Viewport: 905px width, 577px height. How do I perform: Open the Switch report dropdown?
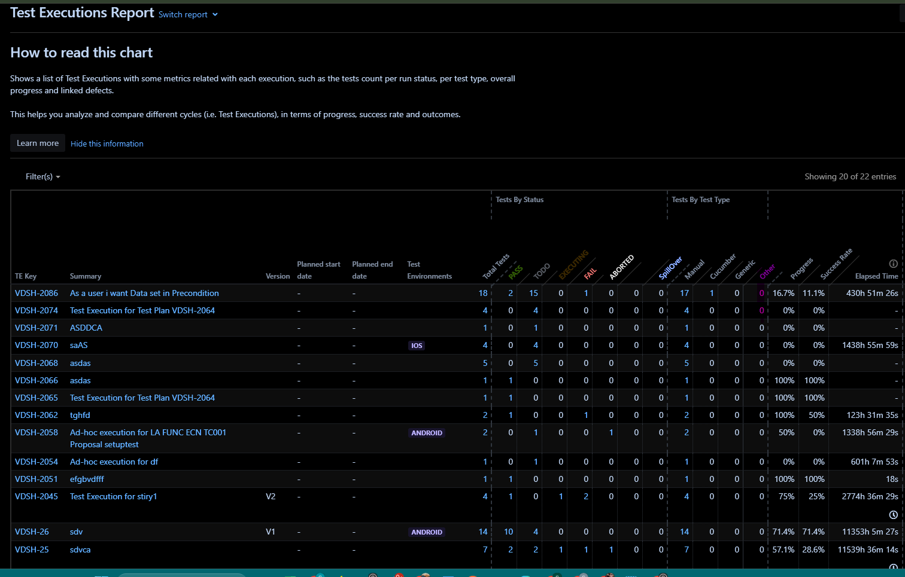pyautogui.click(x=188, y=14)
